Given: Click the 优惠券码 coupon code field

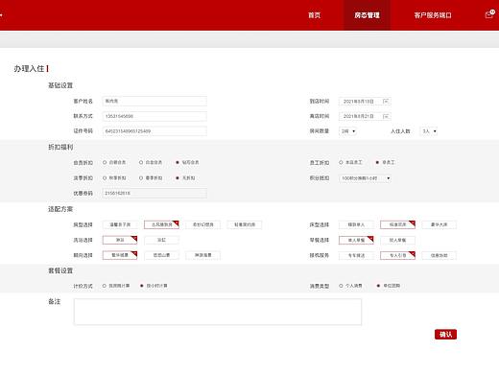Looking at the screenshot, I should click(x=154, y=193).
